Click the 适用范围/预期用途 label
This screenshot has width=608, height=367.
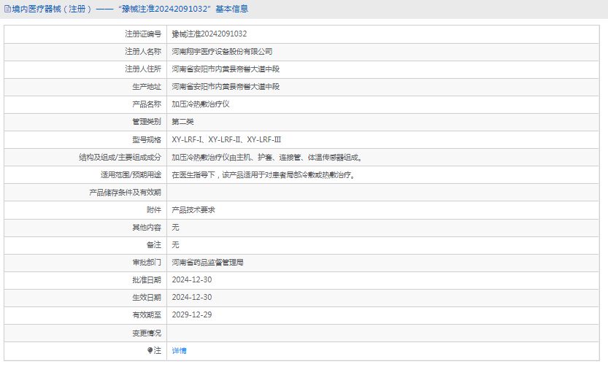tap(131, 175)
